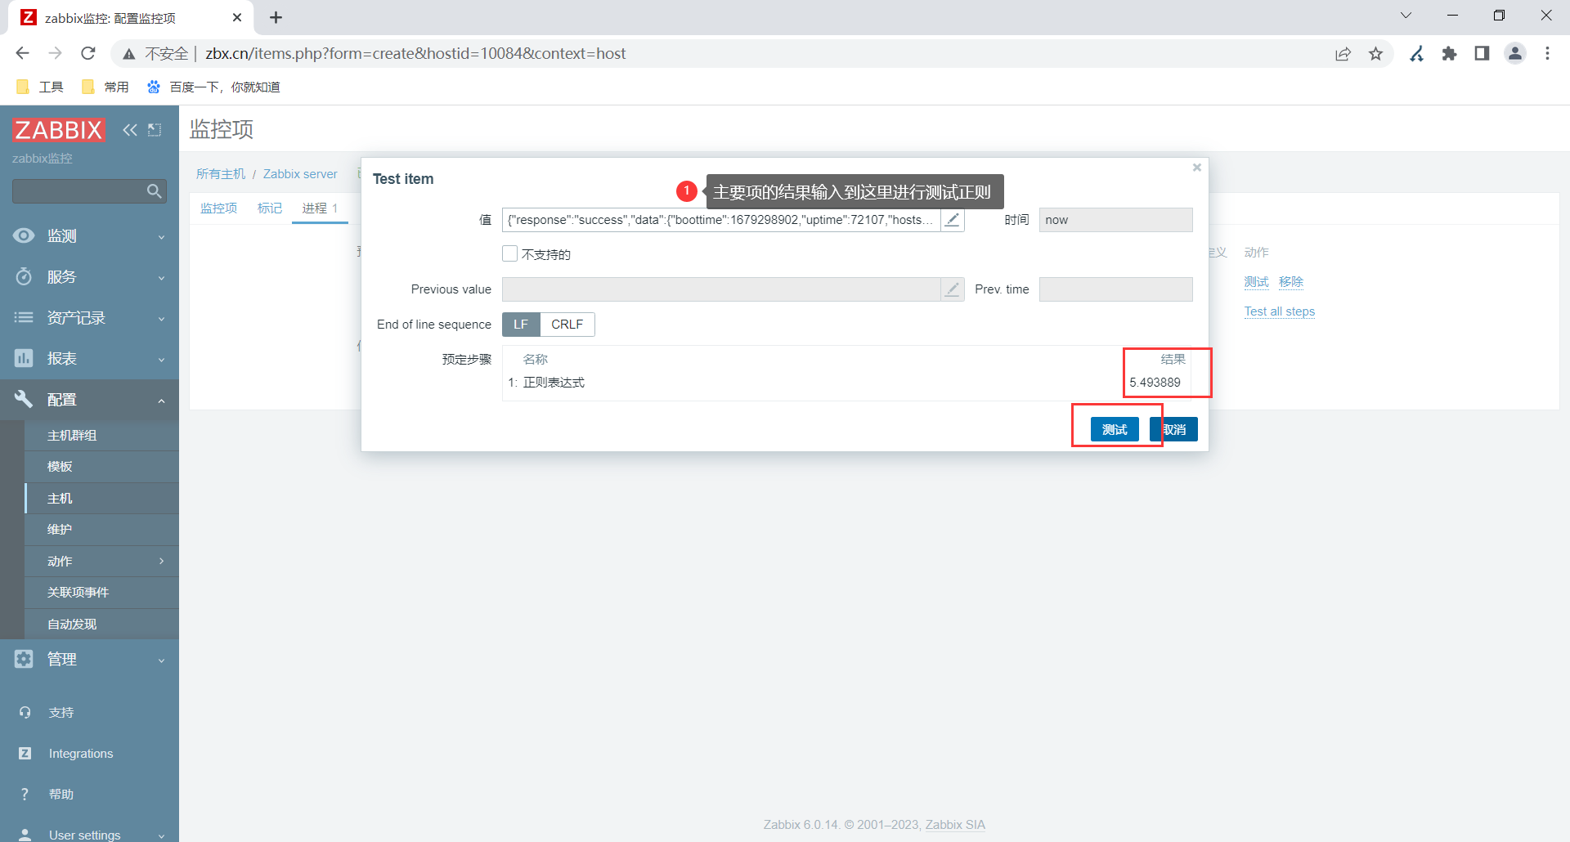
Task: Go back in browser history
Action: point(22,53)
